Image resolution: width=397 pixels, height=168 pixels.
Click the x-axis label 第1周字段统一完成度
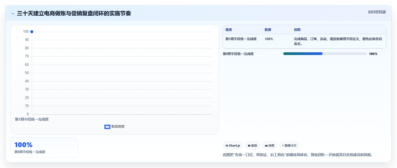pyautogui.click(x=32, y=119)
